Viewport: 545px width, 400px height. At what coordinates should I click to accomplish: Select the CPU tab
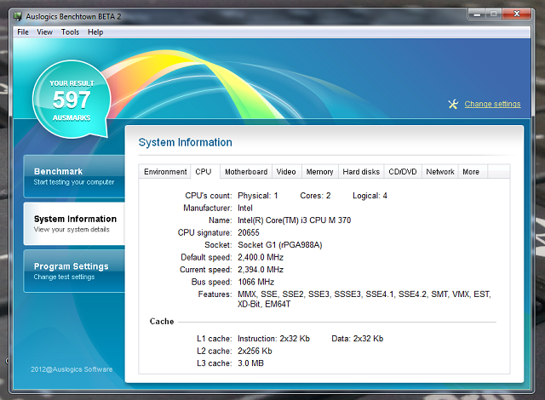coord(205,172)
